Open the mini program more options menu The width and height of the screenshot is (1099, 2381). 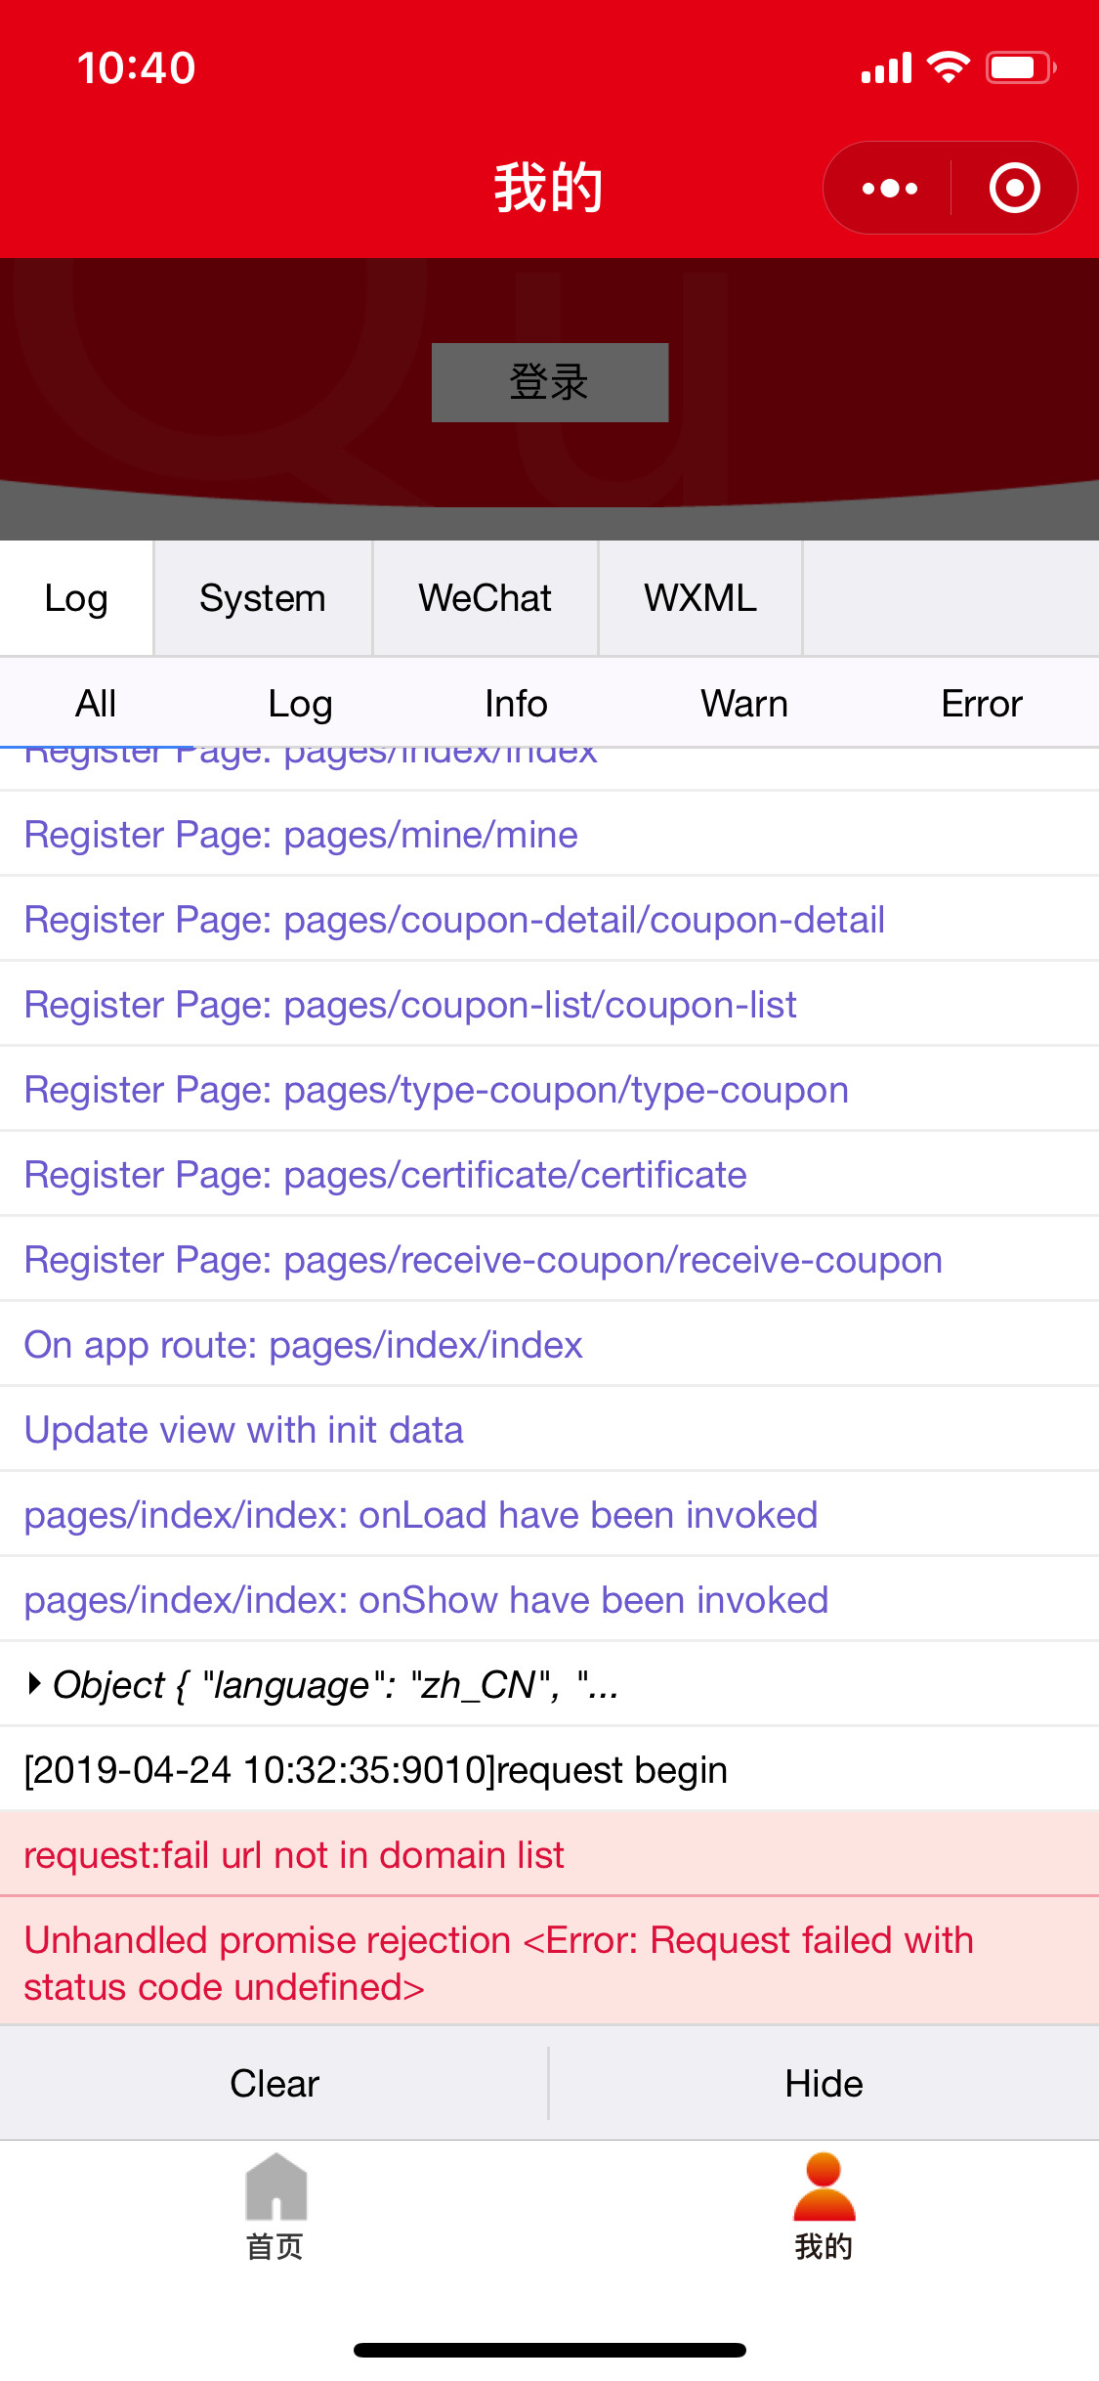(889, 188)
